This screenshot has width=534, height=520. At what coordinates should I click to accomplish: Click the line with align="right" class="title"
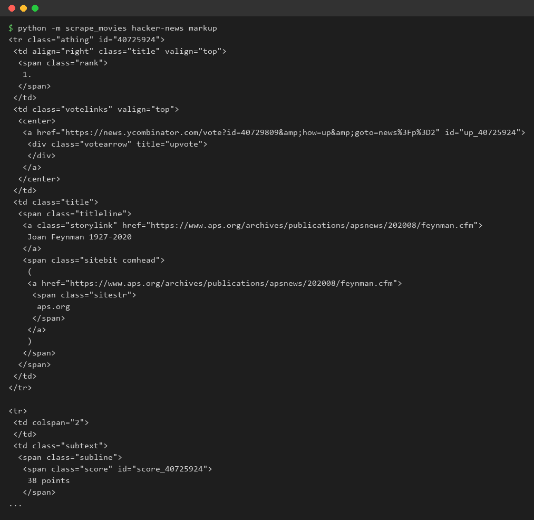pyautogui.click(x=120, y=51)
